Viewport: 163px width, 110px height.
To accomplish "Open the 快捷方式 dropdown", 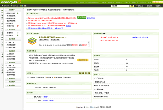I will [x=157, y=2].
